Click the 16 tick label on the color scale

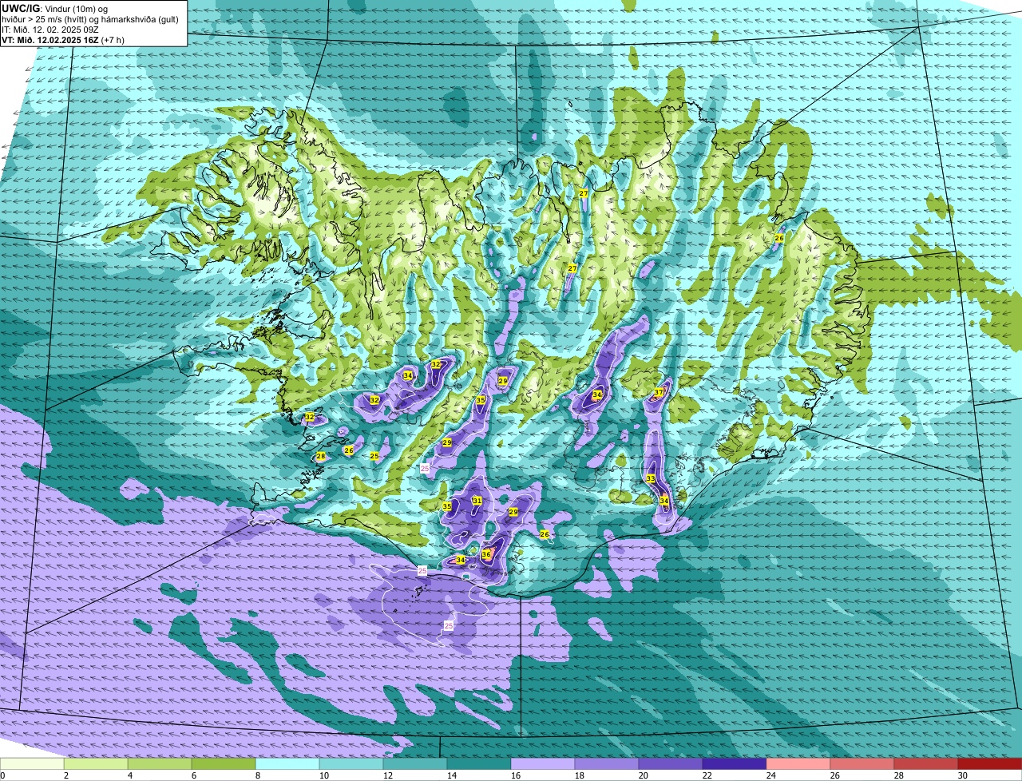(516, 775)
